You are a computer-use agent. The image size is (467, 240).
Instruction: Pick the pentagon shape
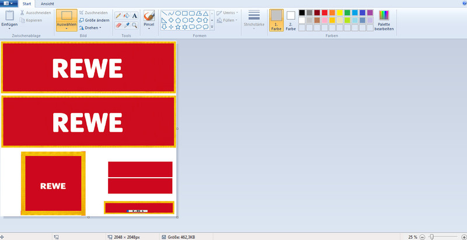pyautogui.click(x=178, y=20)
